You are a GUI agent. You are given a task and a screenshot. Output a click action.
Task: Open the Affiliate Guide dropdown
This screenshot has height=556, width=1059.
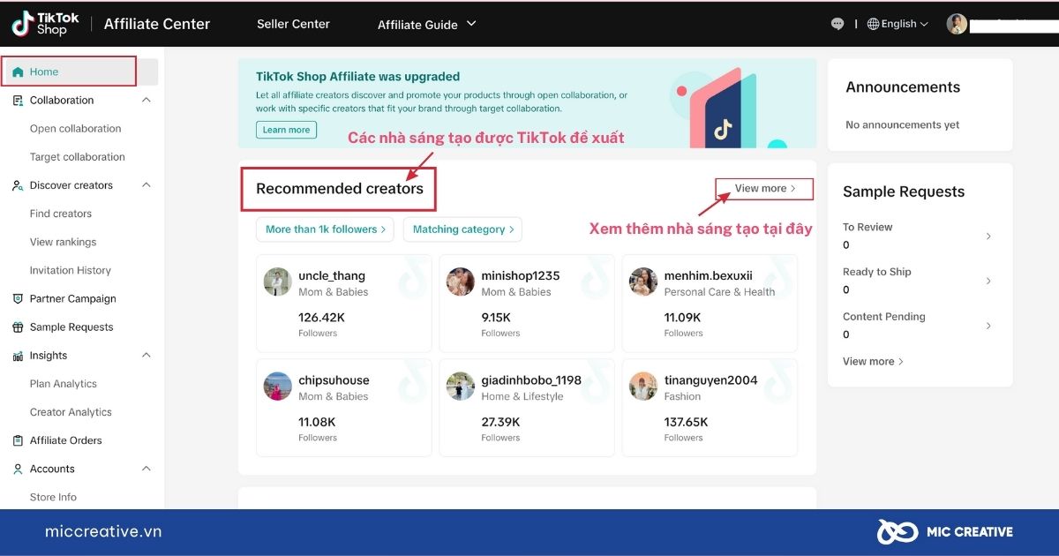[x=427, y=24]
